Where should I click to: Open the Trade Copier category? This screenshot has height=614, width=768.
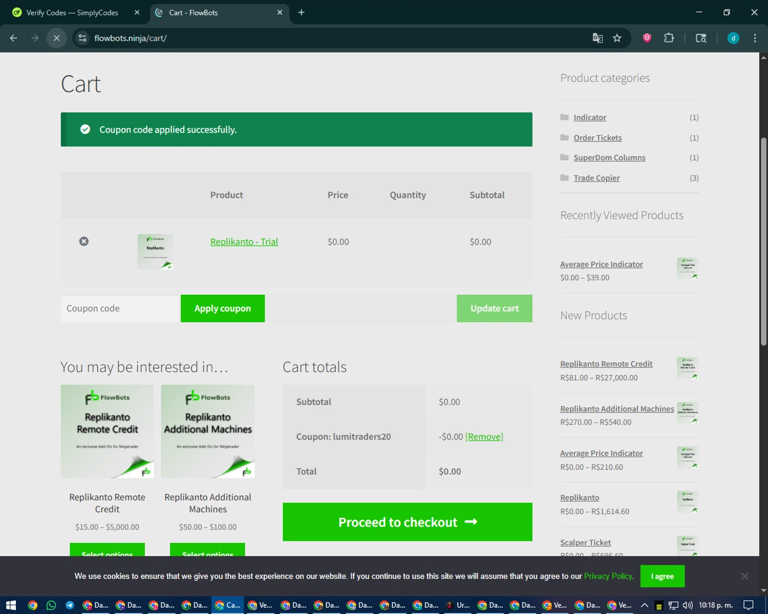coord(596,178)
